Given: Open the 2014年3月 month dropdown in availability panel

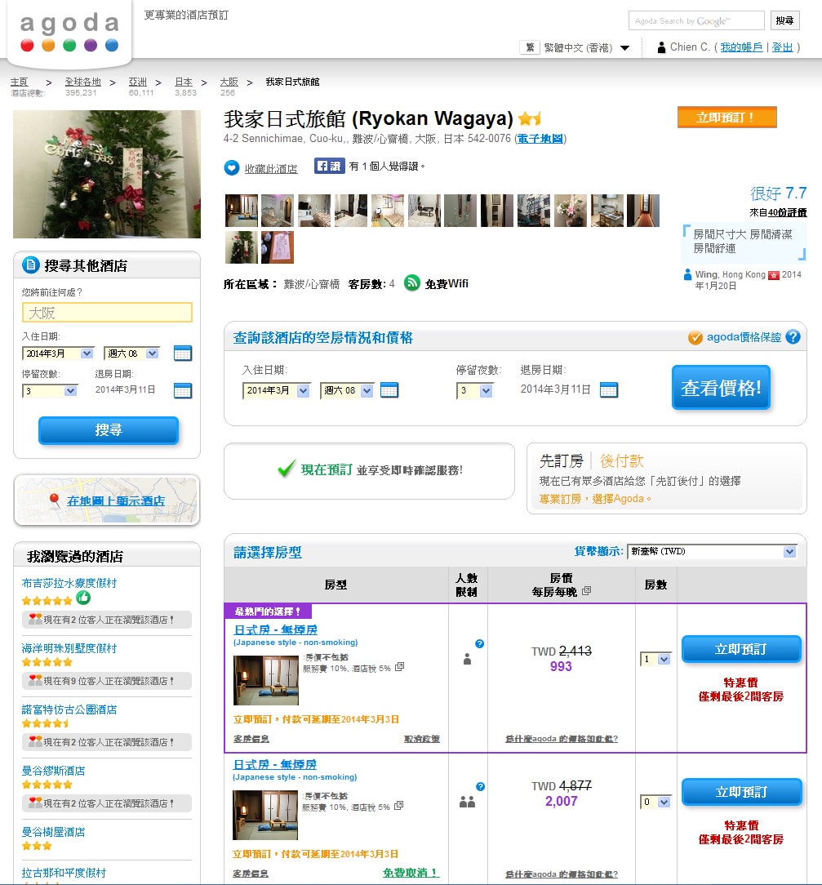Looking at the screenshot, I should 276,390.
